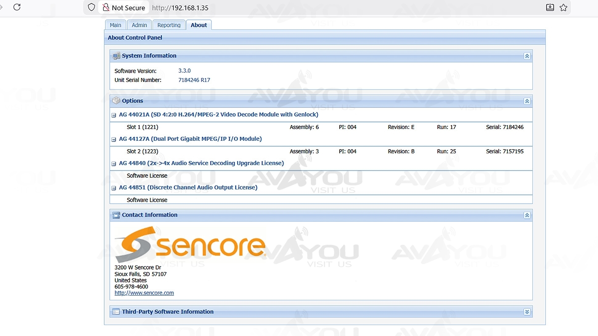
Task: Click the Options package box icon
Action: [x=116, y=101]
